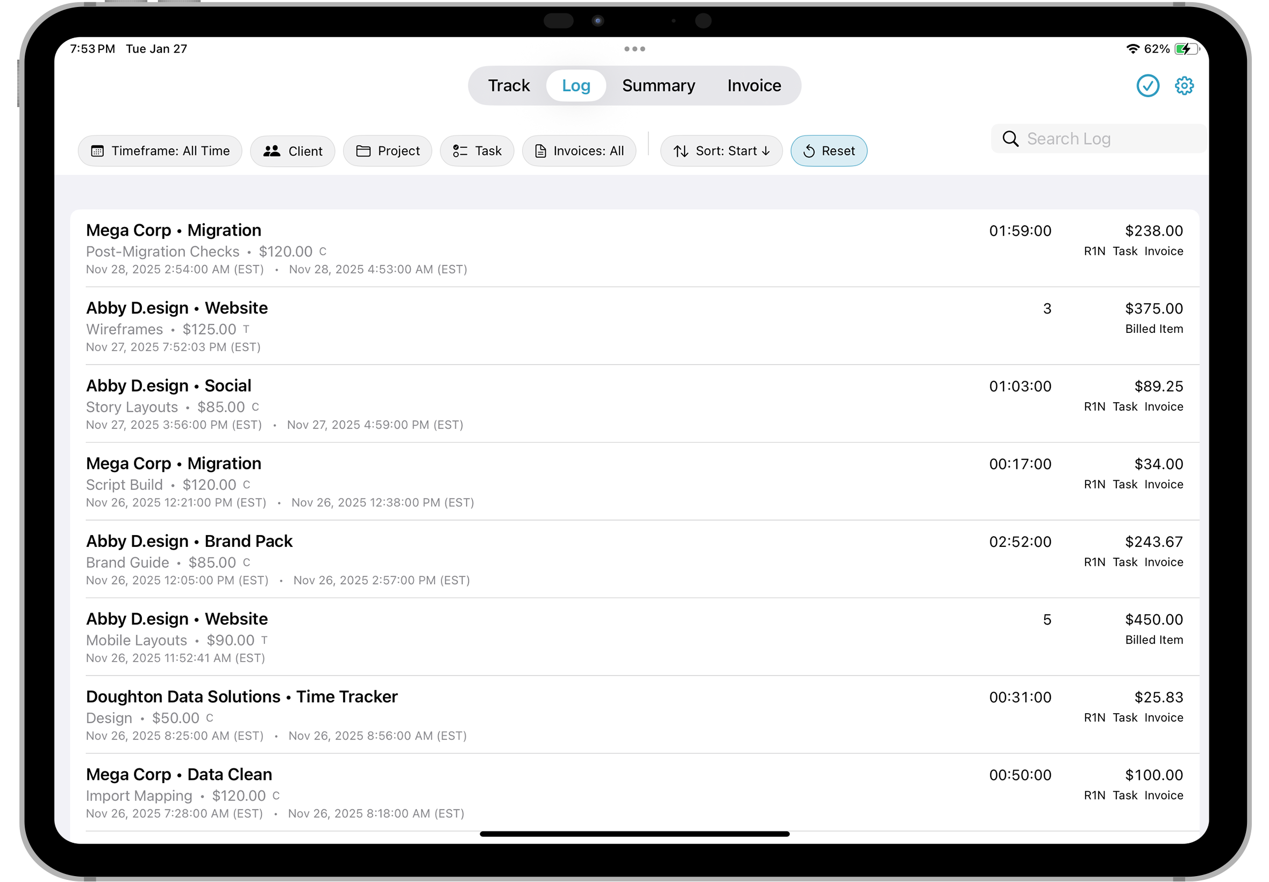The width and height of the screenshot is (1269, 882).
Task: Click the calendar icon on the Timeframe filter
Action: point(98,150)
